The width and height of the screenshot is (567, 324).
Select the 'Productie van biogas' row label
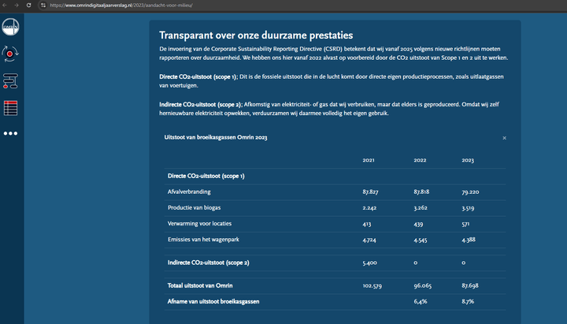[x=195, y=208]
